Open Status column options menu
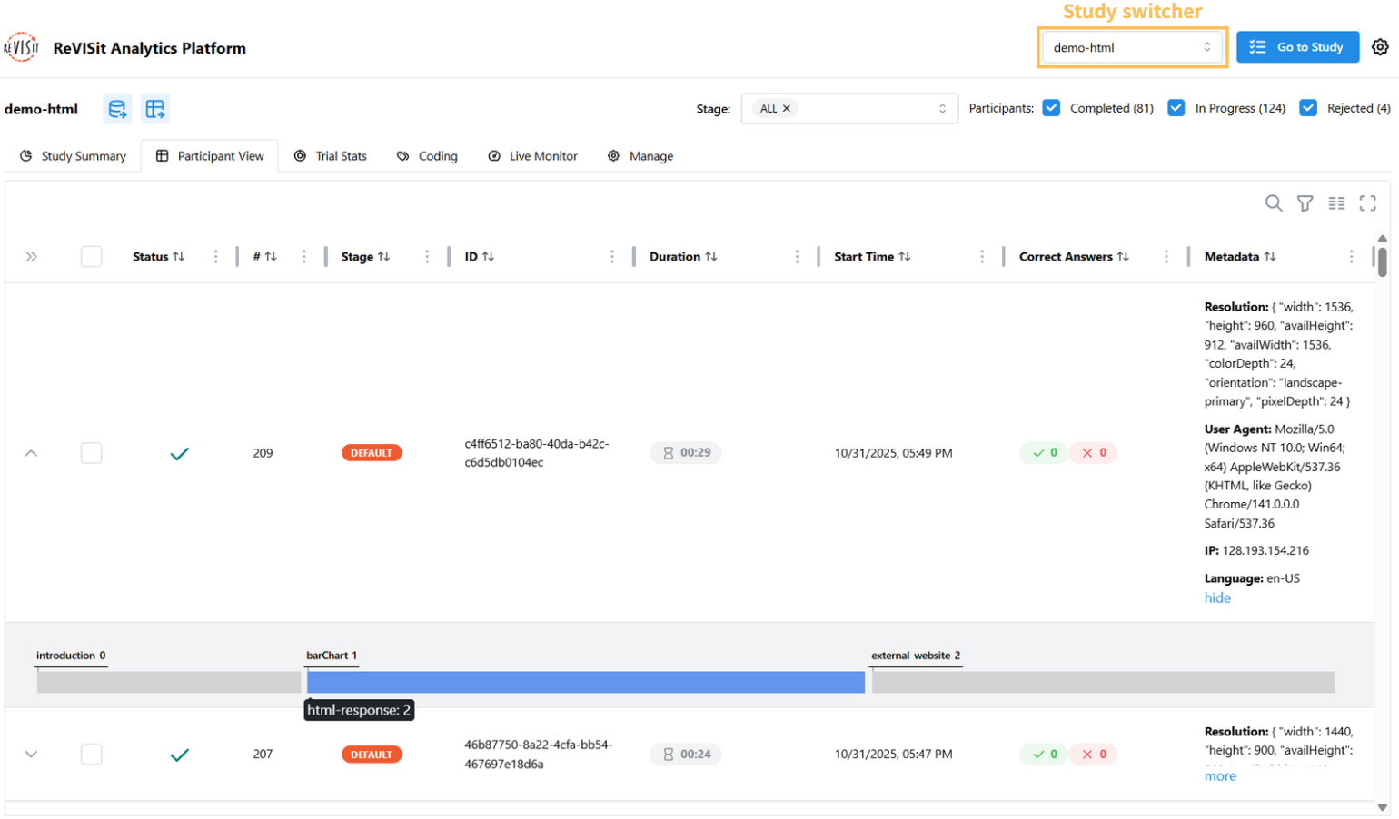This screenshot has width=1399, height=819. point(215,257)
